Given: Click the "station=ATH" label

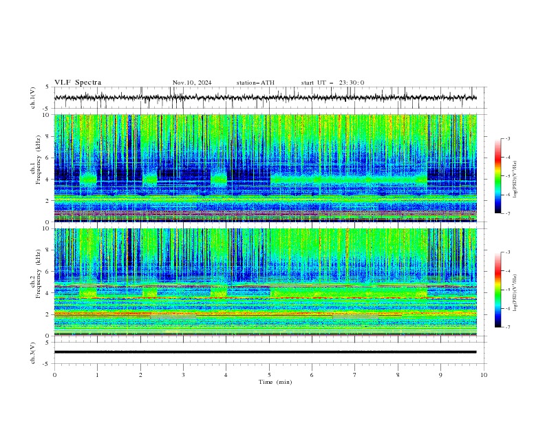Looking at the screenshot, I should pos(255,83).
